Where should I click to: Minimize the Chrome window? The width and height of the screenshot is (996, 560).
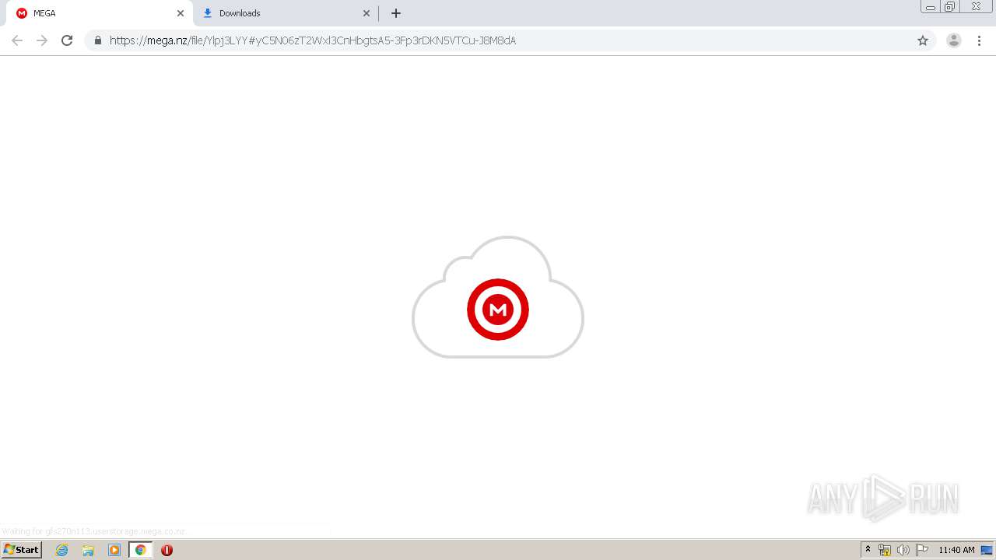pyautogui.click(x=931, y=6)
